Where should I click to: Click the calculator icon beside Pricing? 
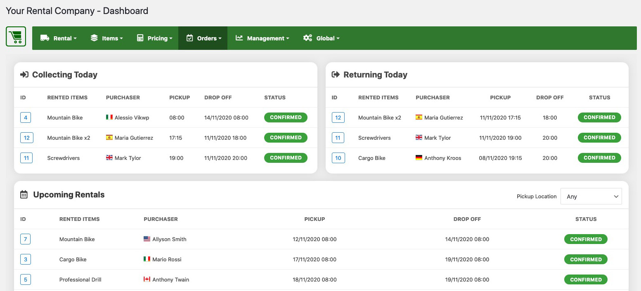point(140,38)
